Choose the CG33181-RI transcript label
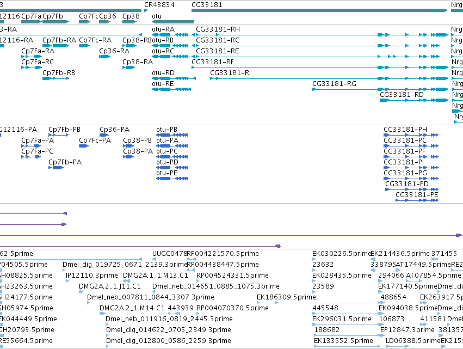The image size is (463, 349). point(230,73)
